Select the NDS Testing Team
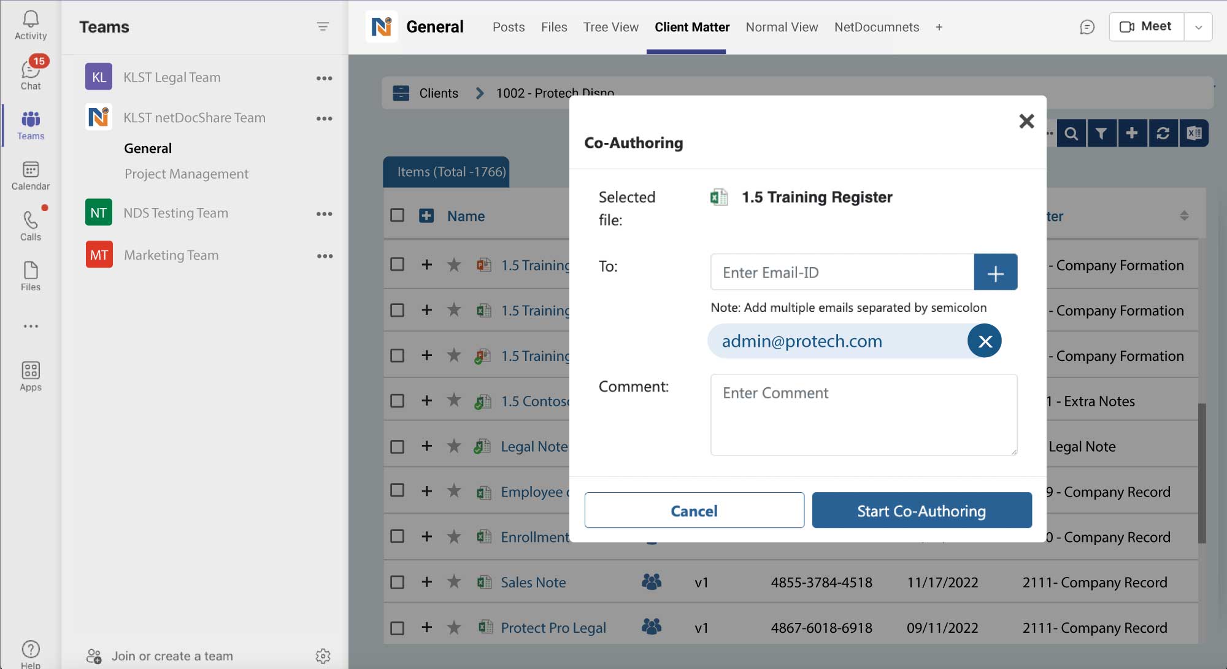1227x669 pixels. (175, 213)
